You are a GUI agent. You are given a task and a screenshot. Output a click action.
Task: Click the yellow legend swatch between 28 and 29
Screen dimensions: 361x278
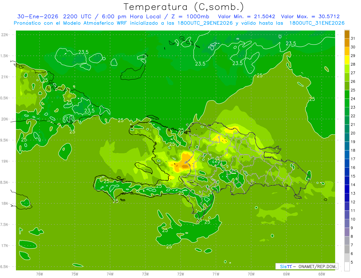347,60
